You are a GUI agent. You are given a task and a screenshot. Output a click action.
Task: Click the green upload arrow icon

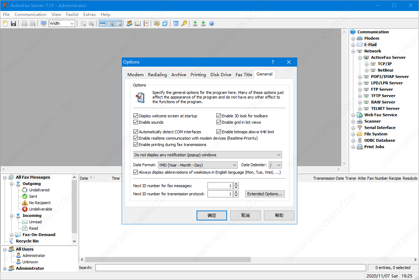[x=195, y=23]
